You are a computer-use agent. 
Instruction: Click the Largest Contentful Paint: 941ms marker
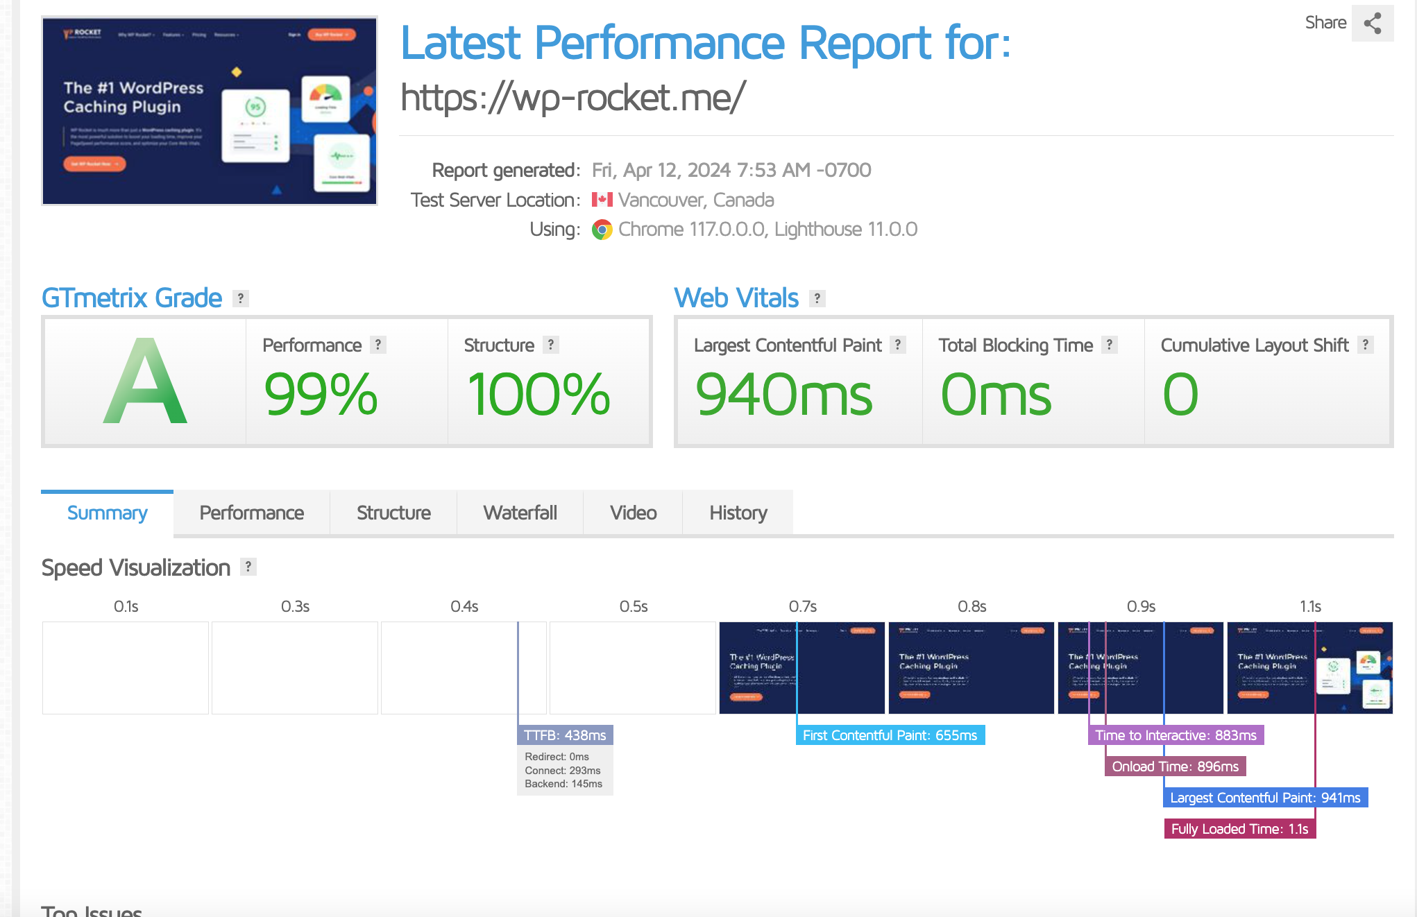pos(1266,798)
